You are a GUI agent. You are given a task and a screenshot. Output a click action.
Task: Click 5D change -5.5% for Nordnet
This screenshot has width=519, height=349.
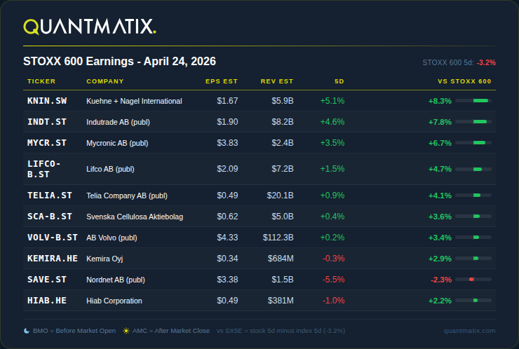pos(334,280)
